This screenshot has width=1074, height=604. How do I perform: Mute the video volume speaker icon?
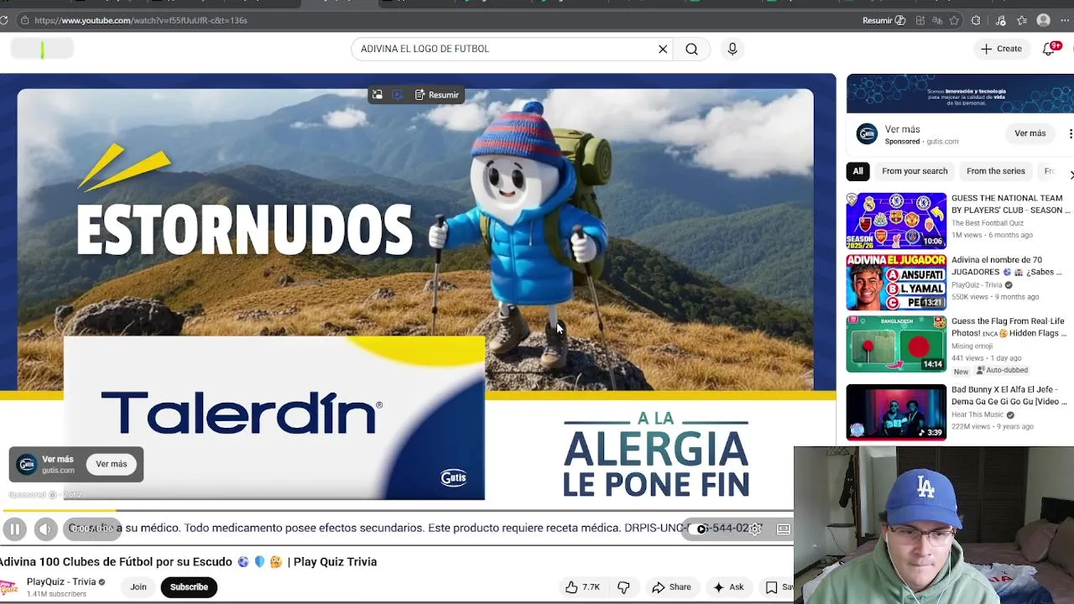(45, 529)
